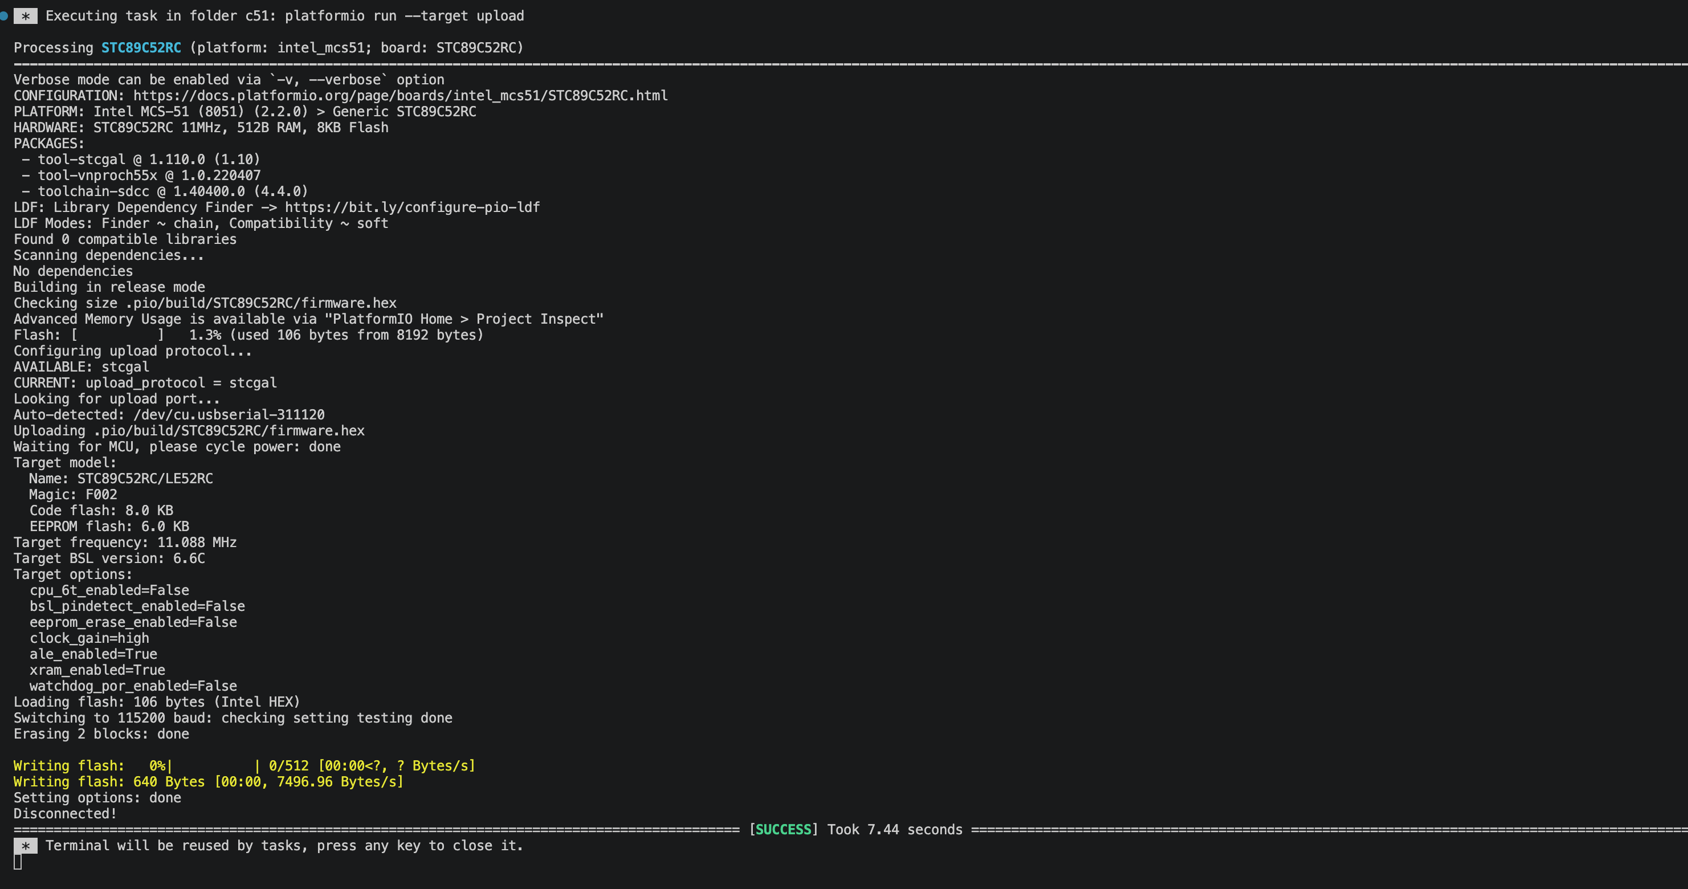Click 'Target frequency: 11.088 MHz' line
This screenshot has height=889, width=1688.
[125, 543]
